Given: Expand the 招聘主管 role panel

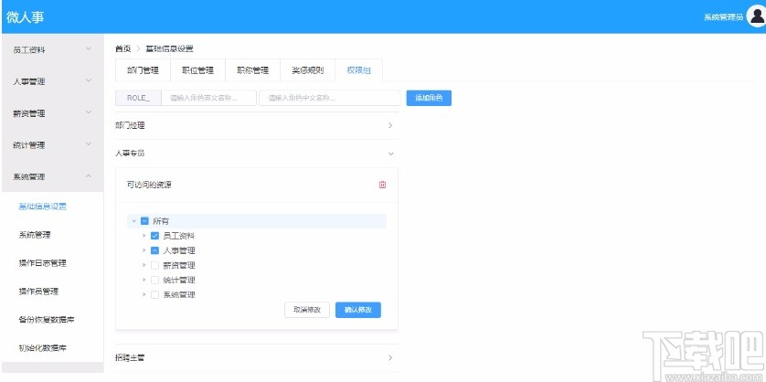Looking at the screenshot, I should (257, 358).
